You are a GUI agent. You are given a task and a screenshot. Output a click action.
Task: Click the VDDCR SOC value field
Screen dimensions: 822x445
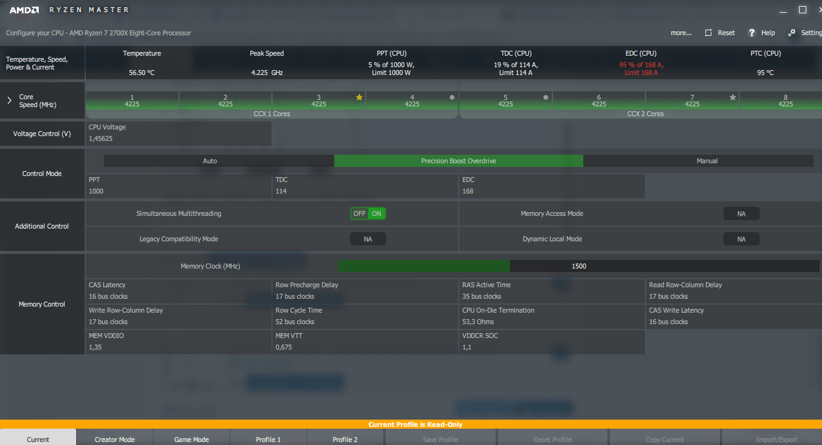552,342
